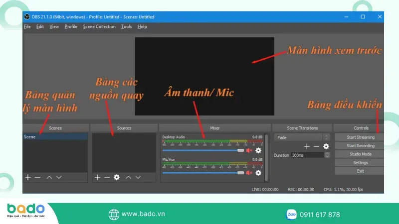This screenshot has height=224, width=399.
Task: Move source up in Sources list
Action: [x=128, y=177]
